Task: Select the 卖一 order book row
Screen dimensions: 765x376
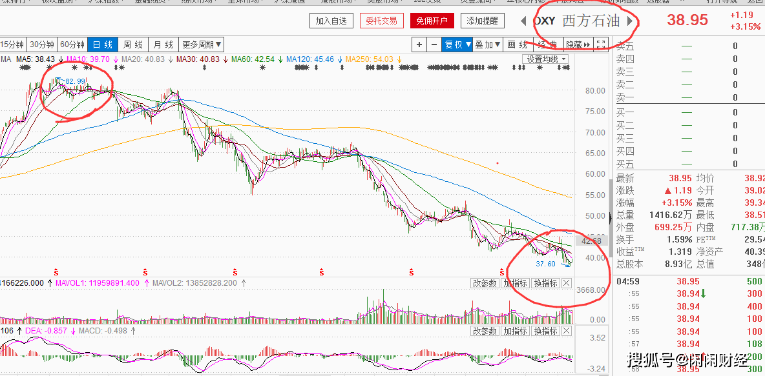Action: 688,97
